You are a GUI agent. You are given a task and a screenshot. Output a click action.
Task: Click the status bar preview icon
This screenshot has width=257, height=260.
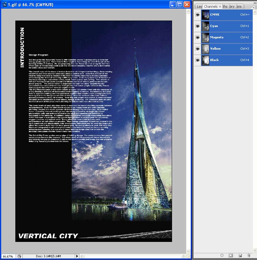[19, 256]
